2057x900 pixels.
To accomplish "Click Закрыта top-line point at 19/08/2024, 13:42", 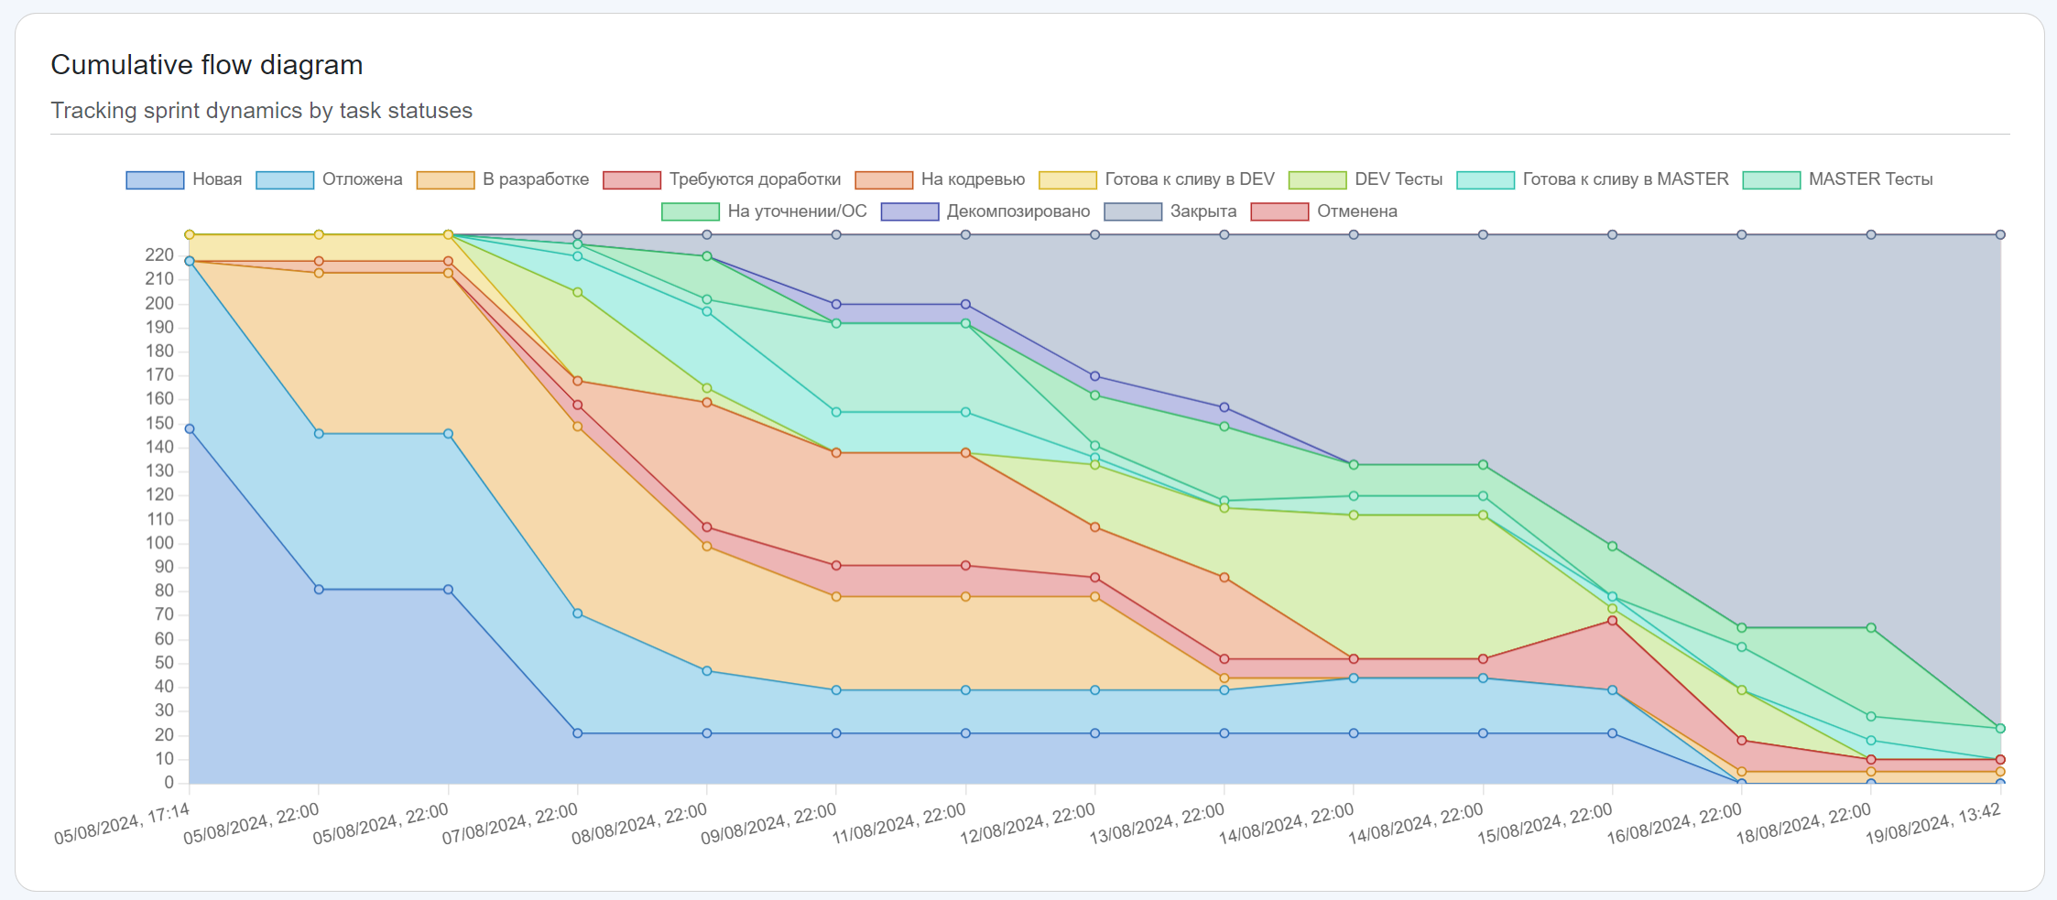I will click(x=2000, y=235).
